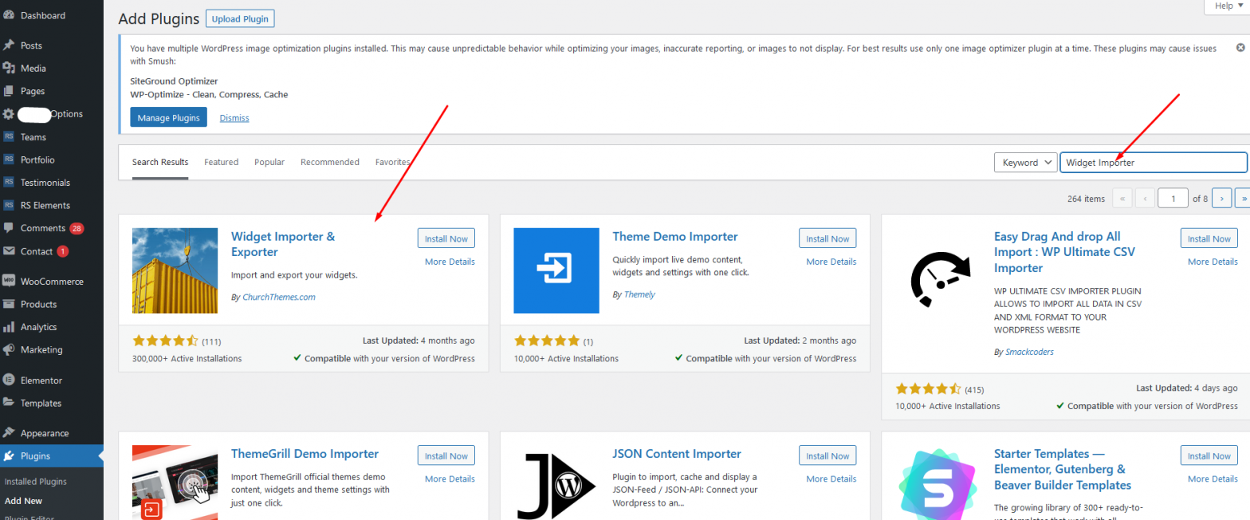The height and width of the screenshot is (520, 1250).
Task: Click the WooCommerce Woo icon
Action: (9, 281)
